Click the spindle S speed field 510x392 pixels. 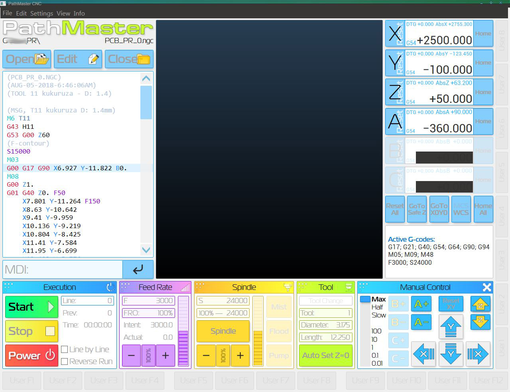tap(223, 301)
